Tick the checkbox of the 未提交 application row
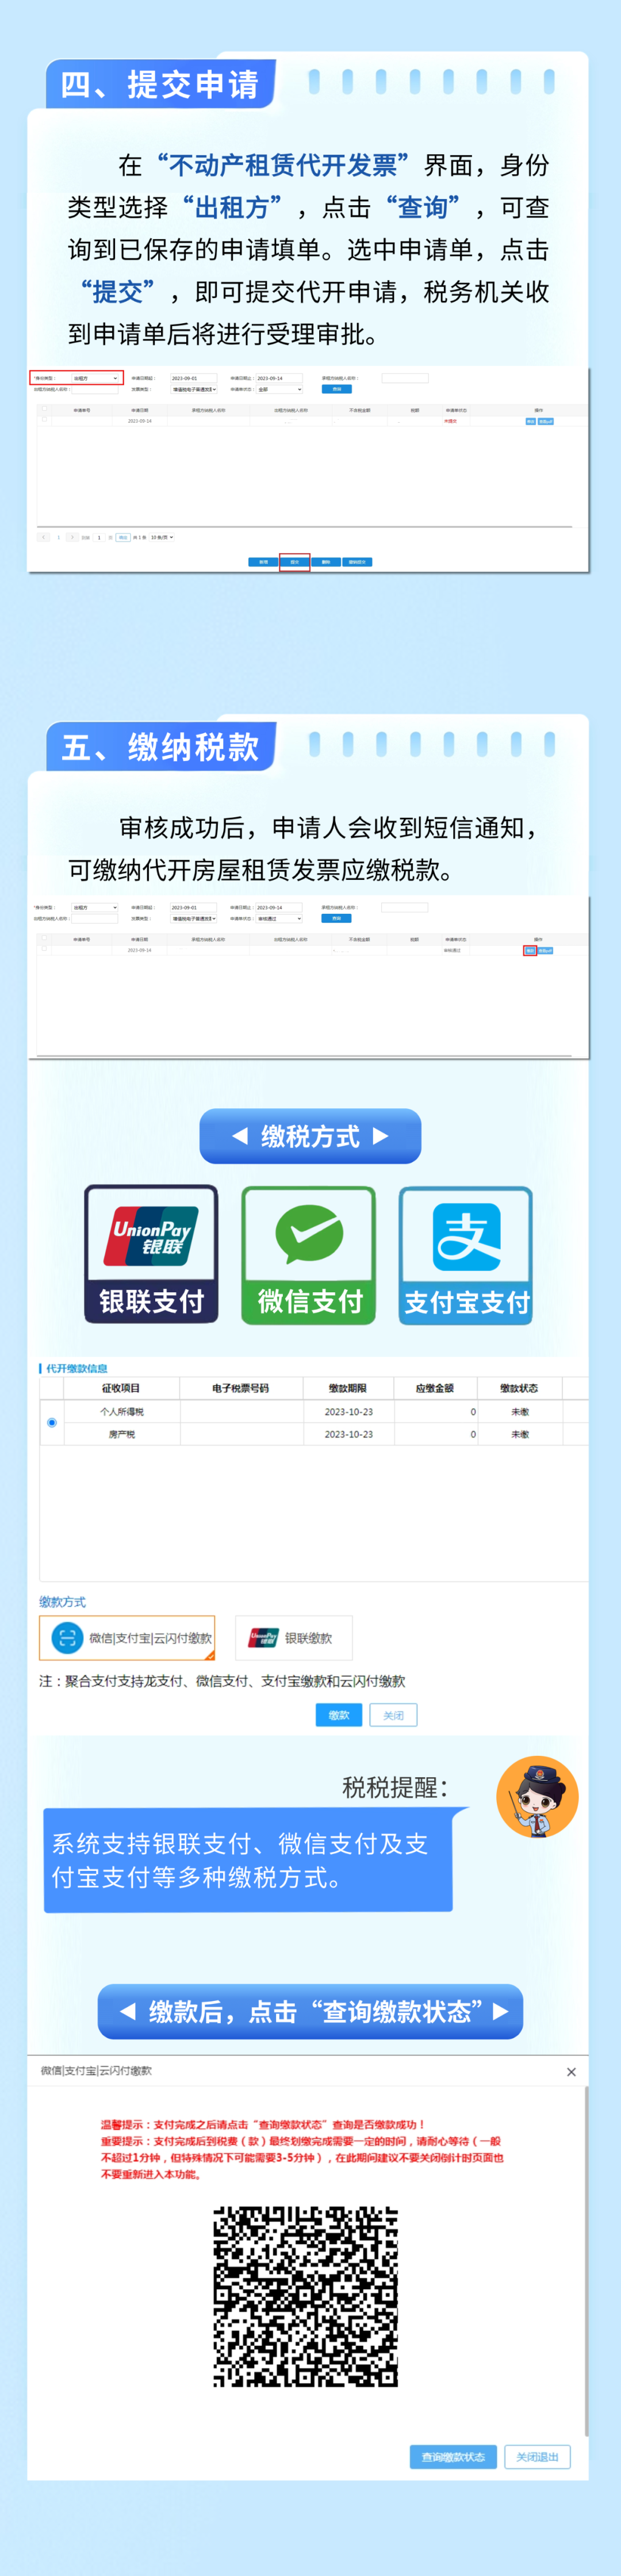The image size is (621, 2576). point(44,419)
